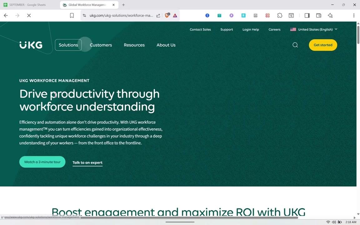This screenshot has width=360, height=225.
Task: Click the United States flag icon
Action: 293,29
